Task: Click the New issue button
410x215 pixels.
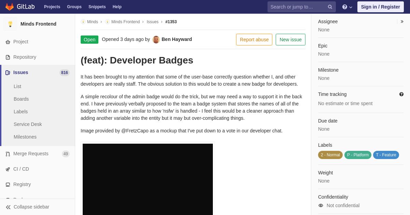Action: click(x=290, y=40)
